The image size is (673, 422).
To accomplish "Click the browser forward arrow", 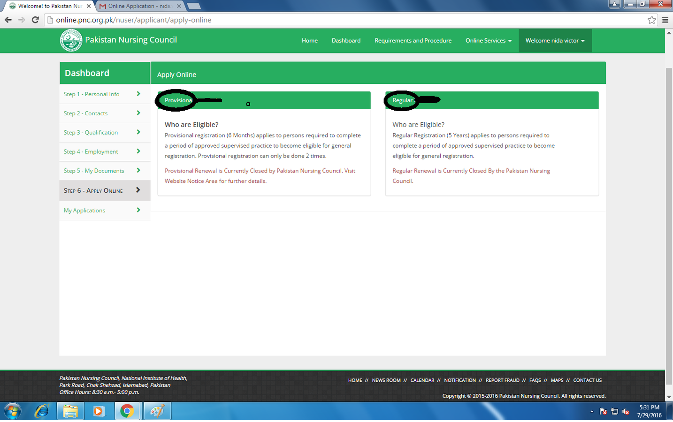I will 22,20.
